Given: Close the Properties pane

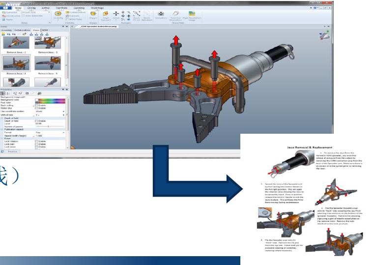Looking at the screenshot, I should [x=67, y=89].
